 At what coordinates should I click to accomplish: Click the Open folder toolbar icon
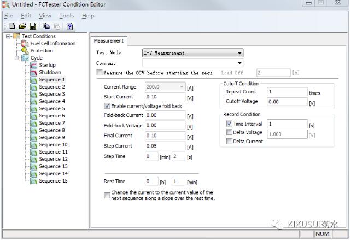point(22,26)
